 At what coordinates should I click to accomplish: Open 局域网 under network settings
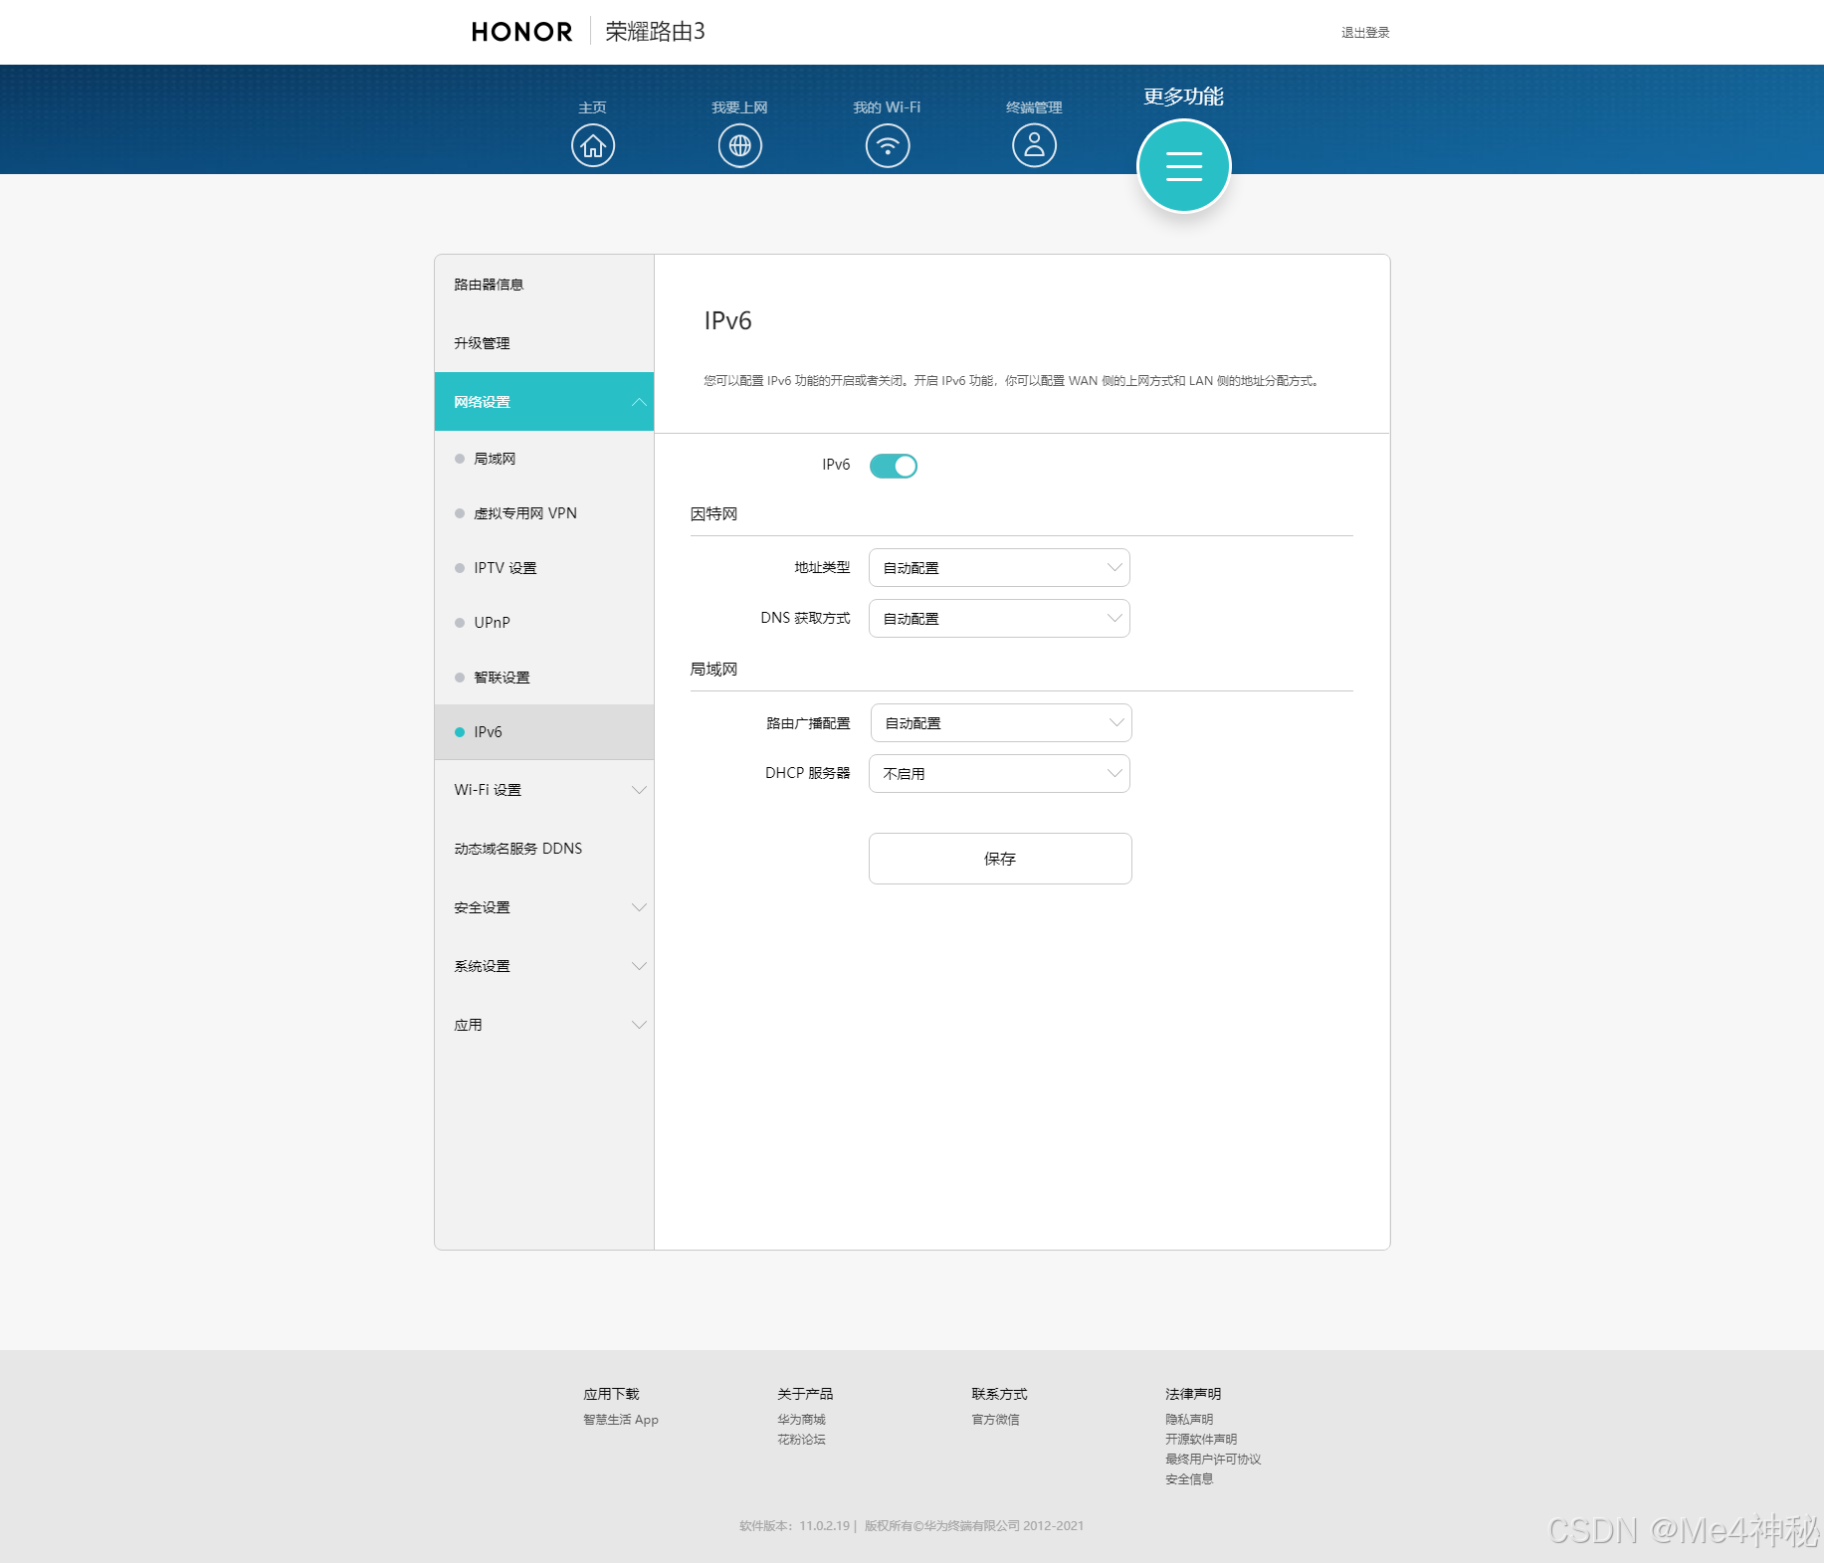pyautogui.click(x=544, y=459)
